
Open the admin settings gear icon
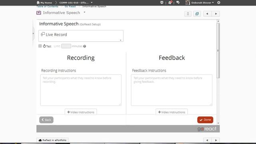[x=219, y=3]
